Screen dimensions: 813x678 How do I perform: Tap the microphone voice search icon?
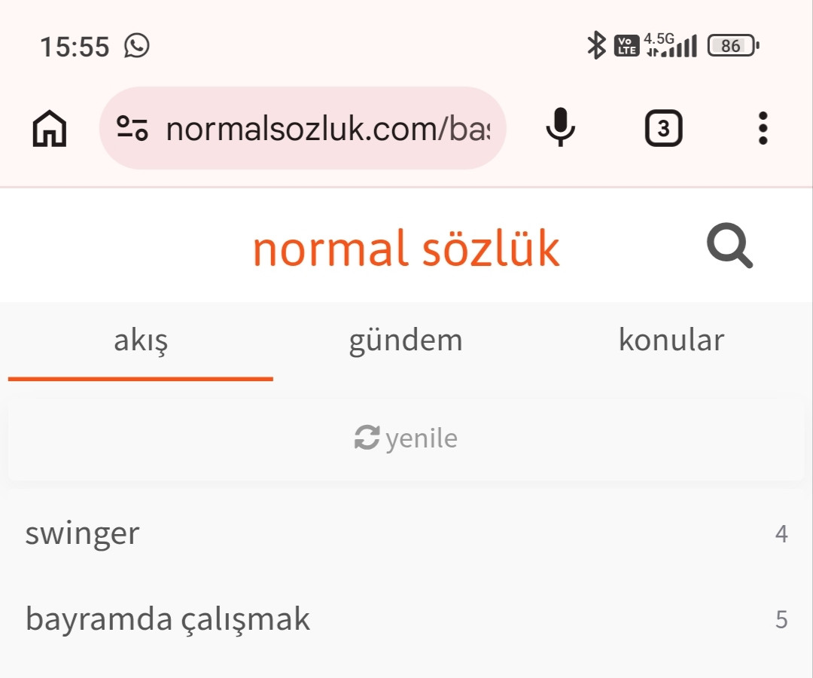[559, 128]
